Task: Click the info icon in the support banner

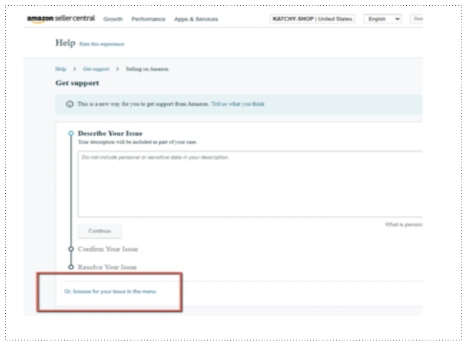Action: (x=70, y=104)
